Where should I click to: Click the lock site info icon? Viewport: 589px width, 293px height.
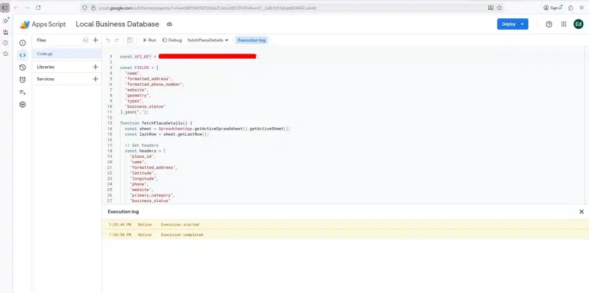93,7
